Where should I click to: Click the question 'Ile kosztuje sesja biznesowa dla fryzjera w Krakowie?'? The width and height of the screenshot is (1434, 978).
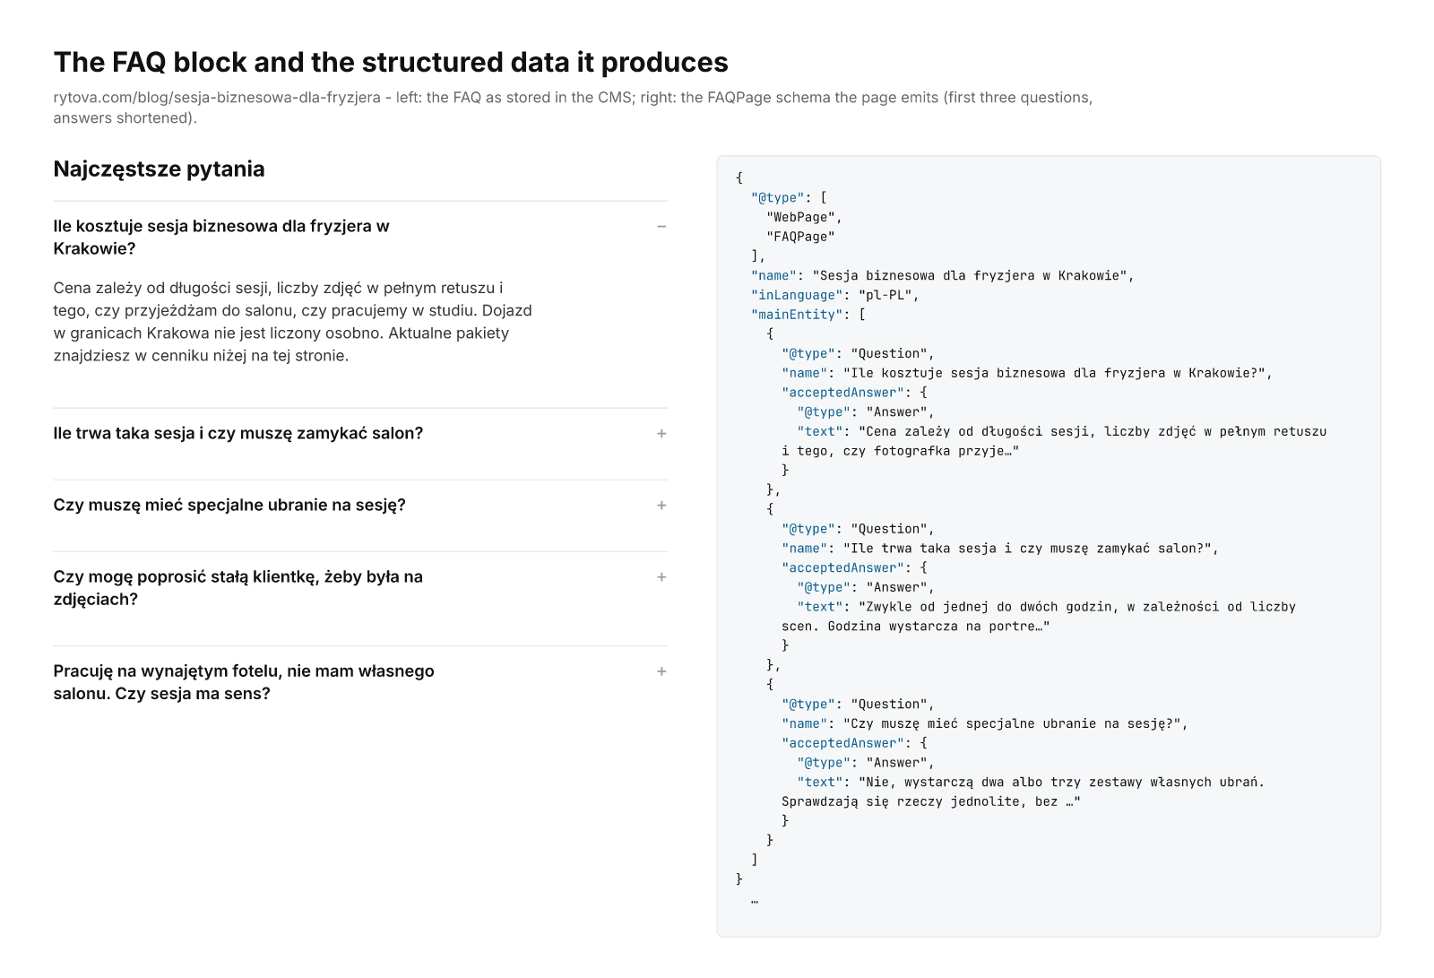[x=221, y=238]
